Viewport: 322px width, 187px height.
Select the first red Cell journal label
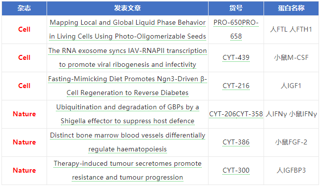coord(24,29)
